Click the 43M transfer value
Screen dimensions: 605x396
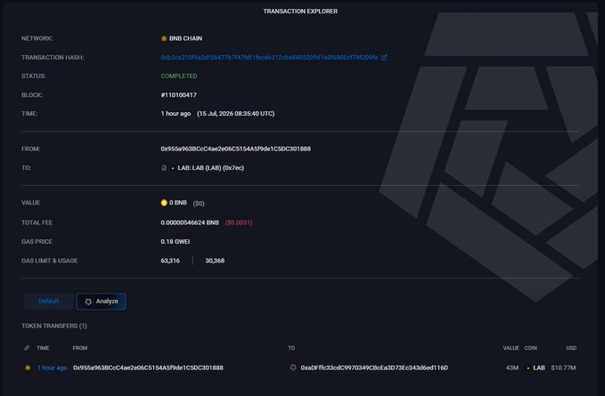tap(512, 368)
